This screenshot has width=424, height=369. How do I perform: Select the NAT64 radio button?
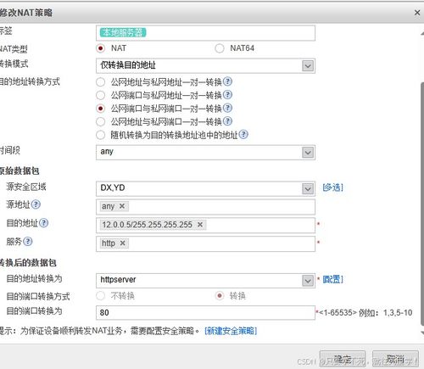(220, 48)
